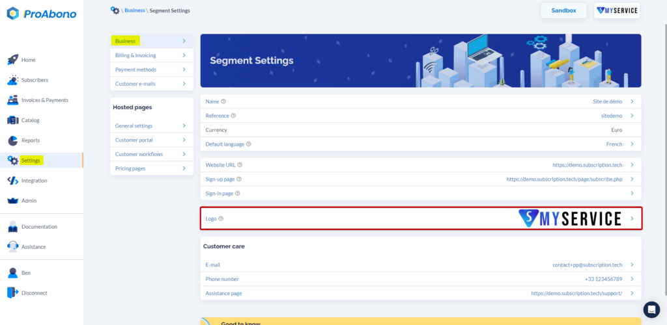Click the Assistance headset icon
Screen dimensions: 667x325
point(13,246)
